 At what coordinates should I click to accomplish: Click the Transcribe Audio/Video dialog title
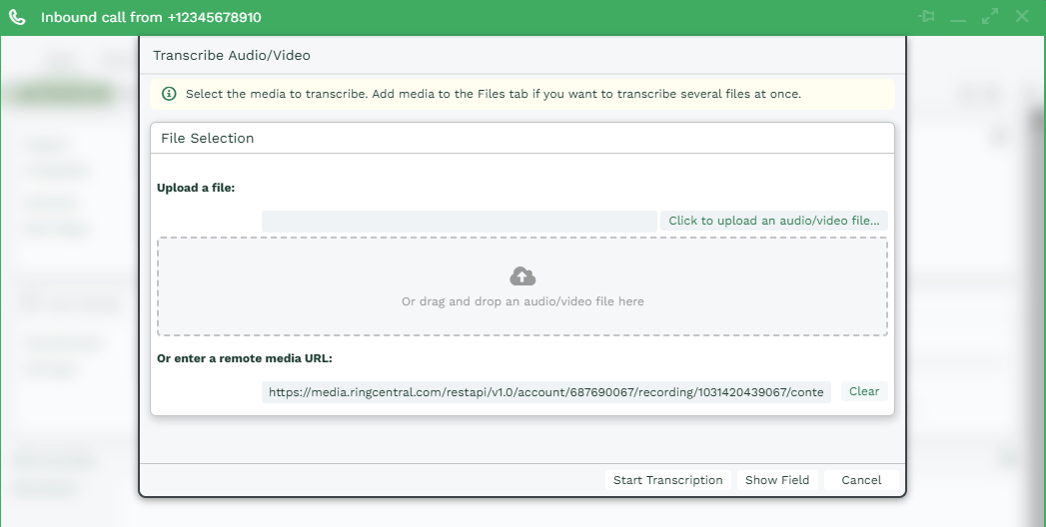point(232,56)
